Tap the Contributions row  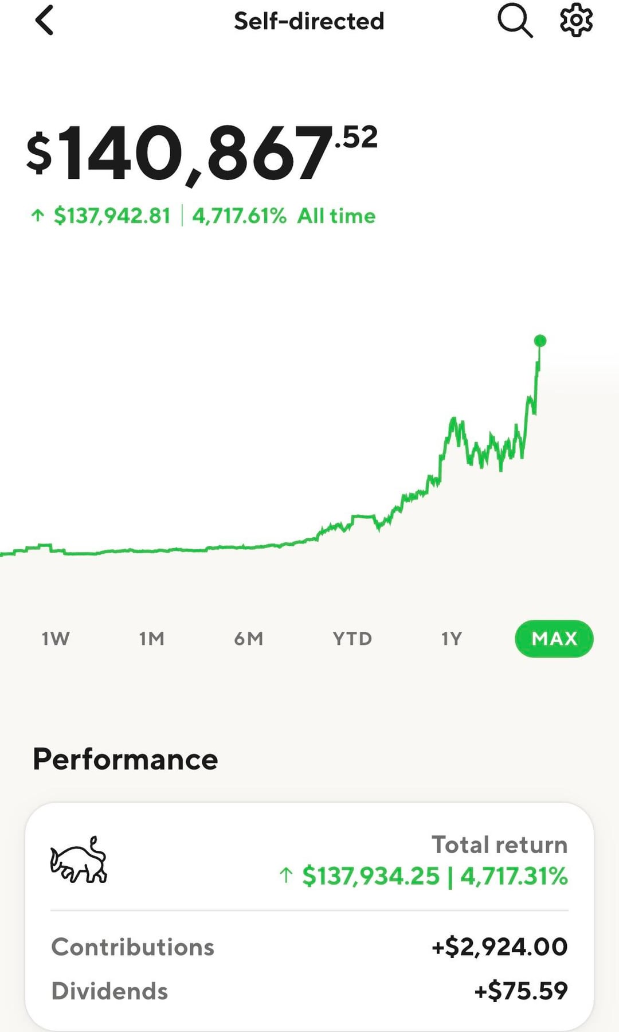coord(309,947)
